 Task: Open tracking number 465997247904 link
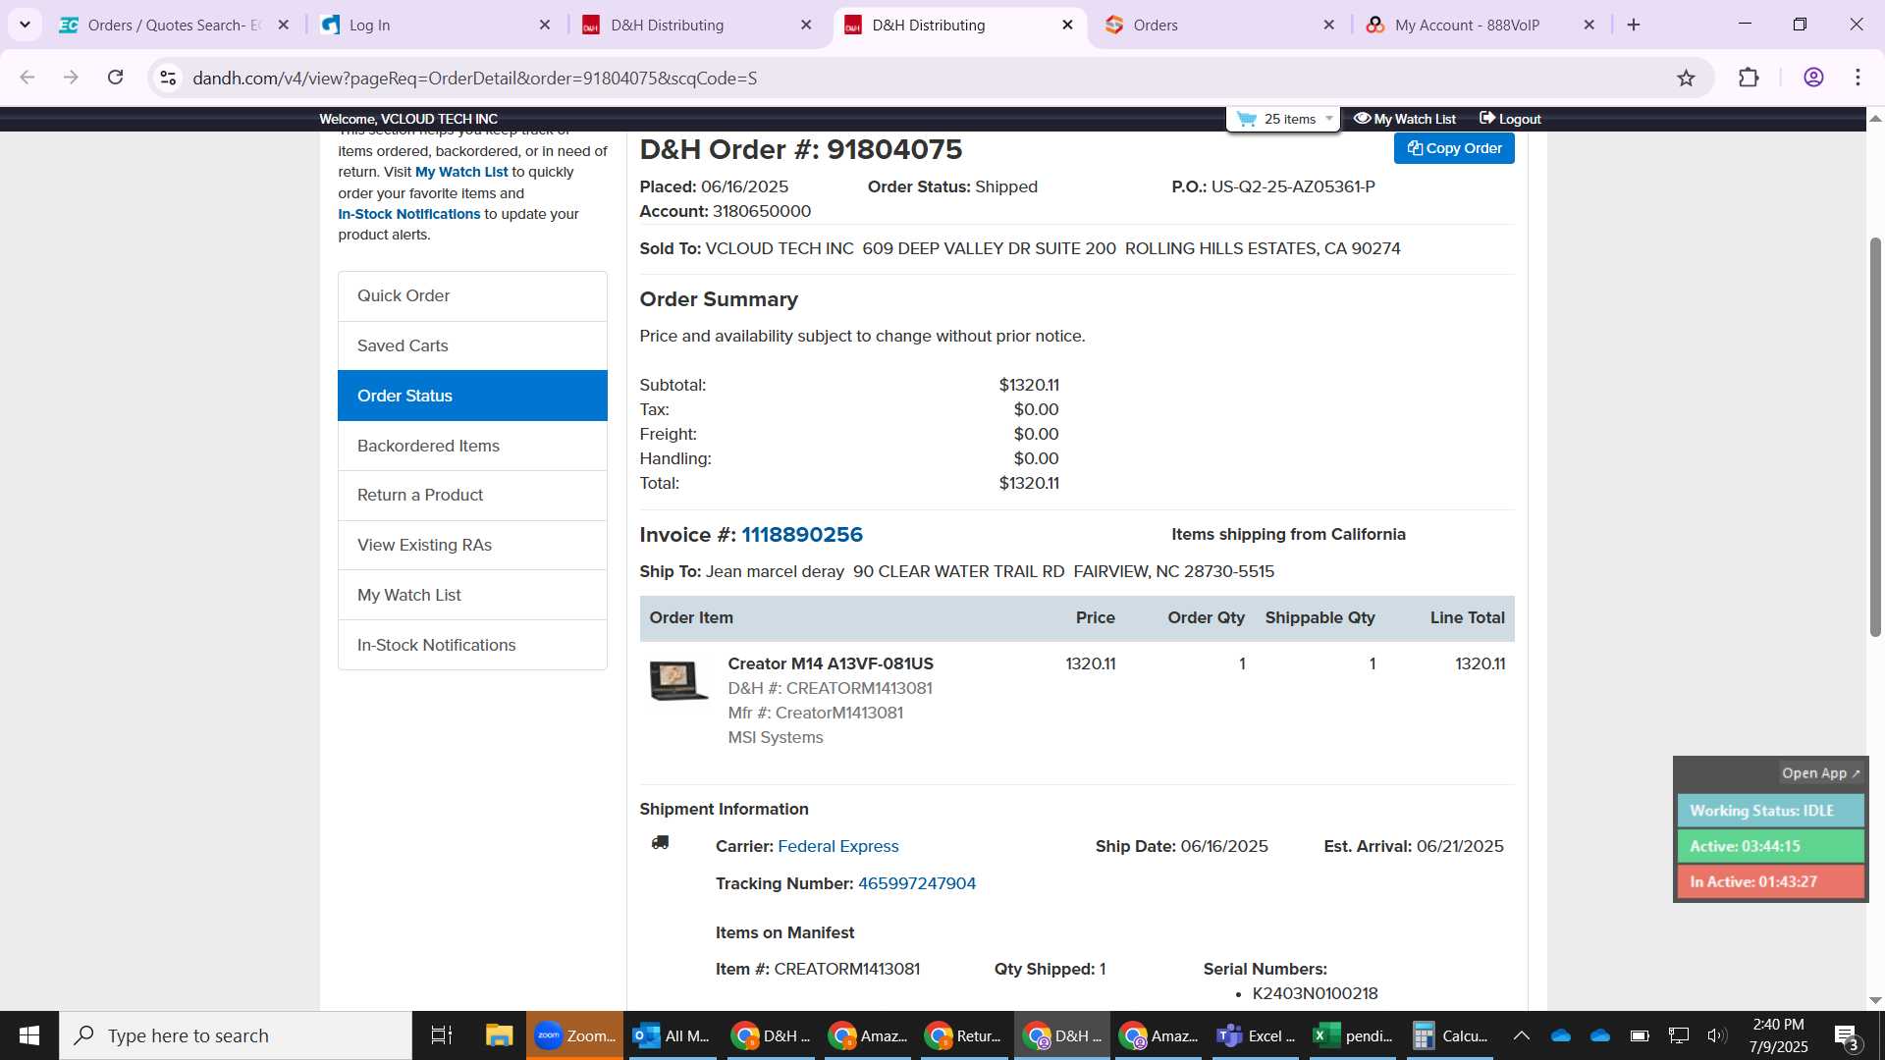tap(917, 883)
